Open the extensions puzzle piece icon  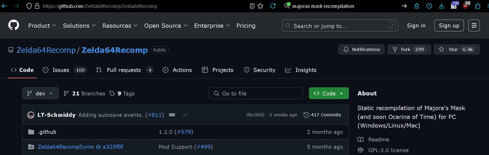click(x=478, y=6)
